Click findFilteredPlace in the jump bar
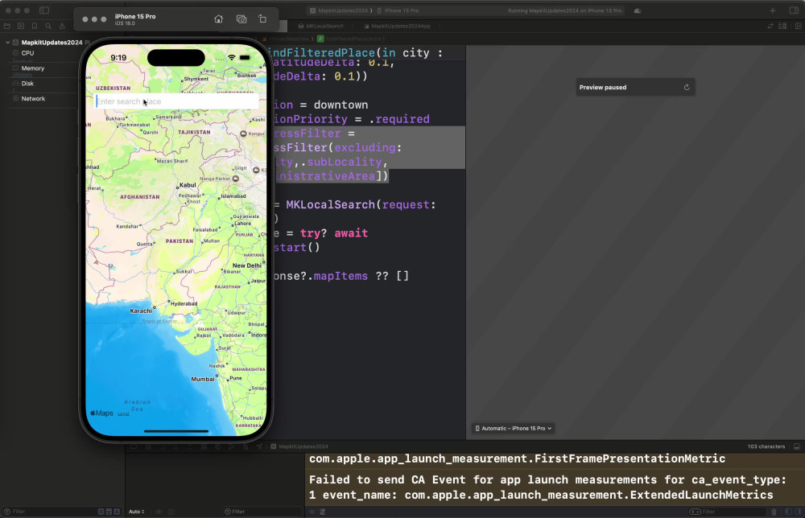Screen dimensions: 805x518 [x=355, y=39]
